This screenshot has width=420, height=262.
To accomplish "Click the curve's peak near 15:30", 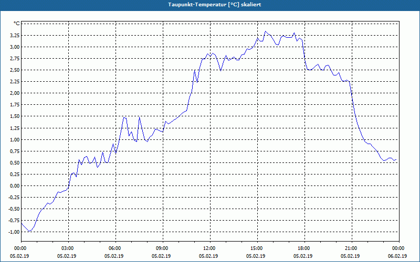I will (266, 31).
